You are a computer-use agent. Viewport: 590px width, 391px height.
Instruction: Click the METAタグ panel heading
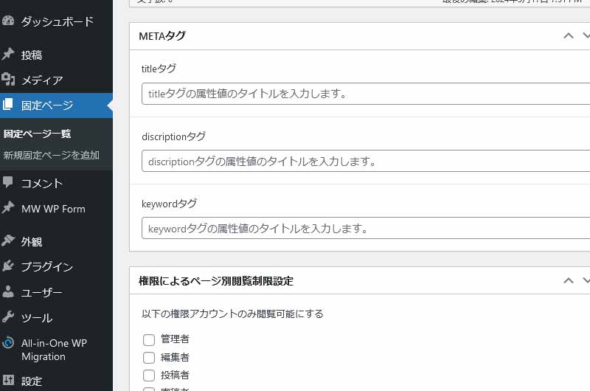(x=162, y=36)
